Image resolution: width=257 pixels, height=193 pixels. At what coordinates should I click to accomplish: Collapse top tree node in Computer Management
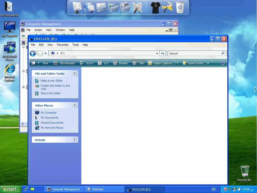pyautogui.click(x=23, y=47)
